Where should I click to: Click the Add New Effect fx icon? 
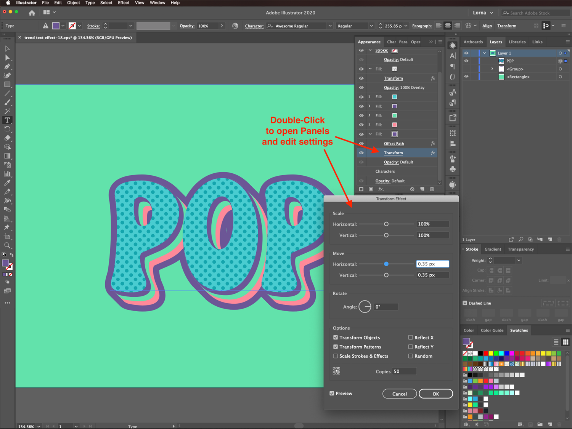pos(381,189)
